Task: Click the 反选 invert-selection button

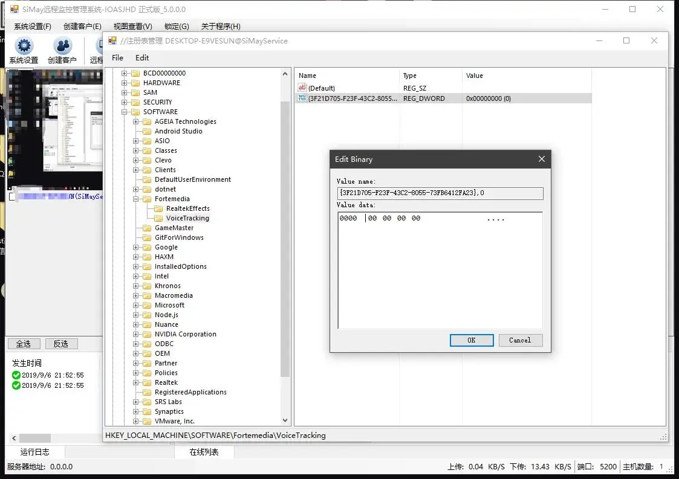Action: pyautogui.click(x=61, y=344)
